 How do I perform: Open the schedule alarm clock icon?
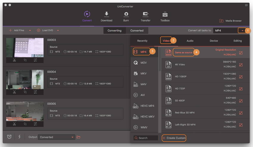[9, 137]
